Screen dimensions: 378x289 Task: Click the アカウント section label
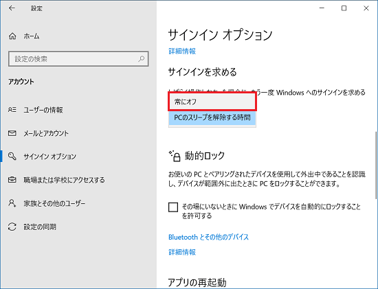pos(21,82)
